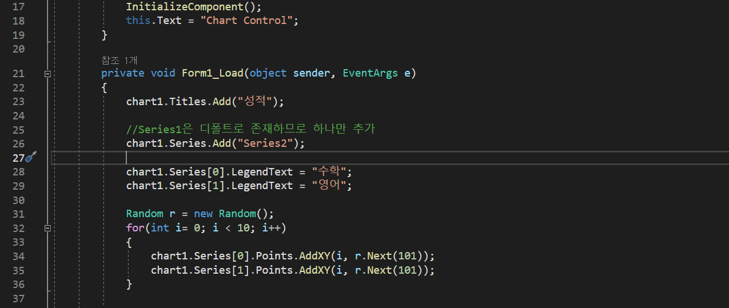Image resolution: width=729 pixels, height=308 pixels.
Task: Click 'i < 10' condition in for loop
Action: click(x=232, y=228)
